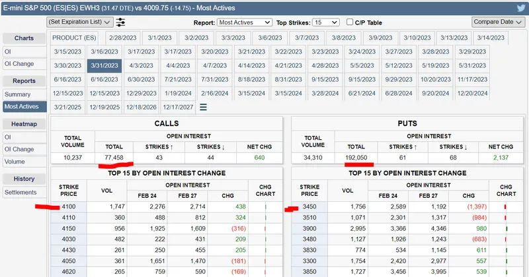
Task: Click the 3900 put strike row
Action: 407,228
